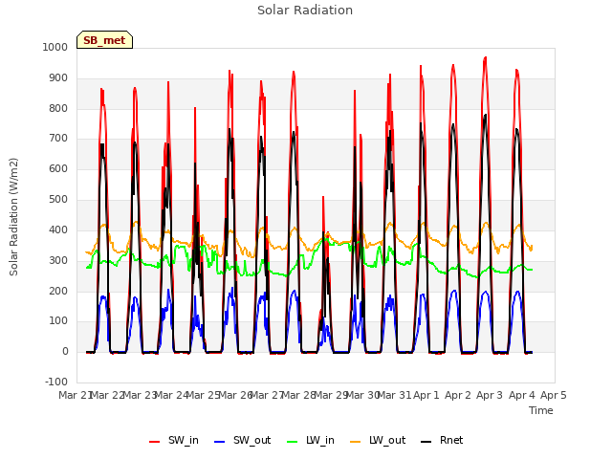This screenshot has height=459, width=612.
Task: Click the 700 y-axis tick label
Action: coord(58,138)
